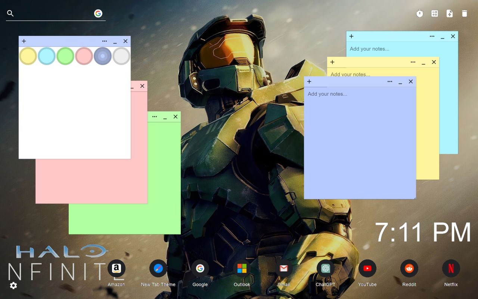Close the pink note

pos(142,86)
